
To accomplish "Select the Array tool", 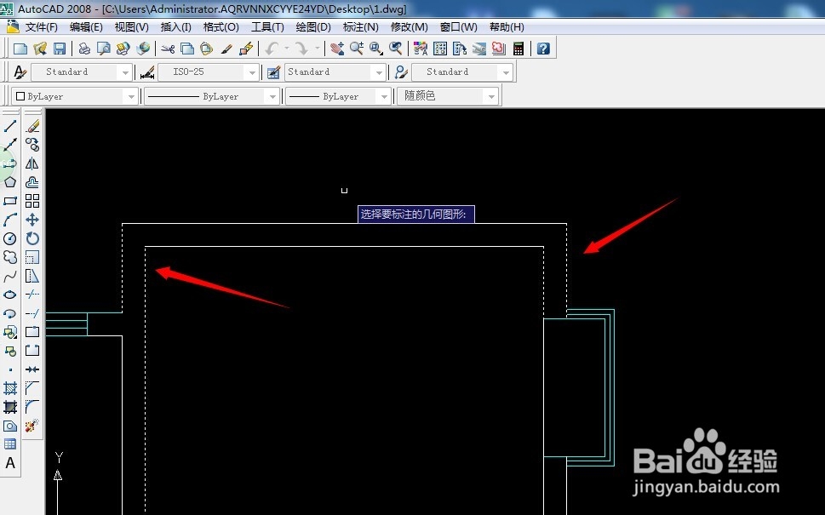I will click(x=32, y=201).
